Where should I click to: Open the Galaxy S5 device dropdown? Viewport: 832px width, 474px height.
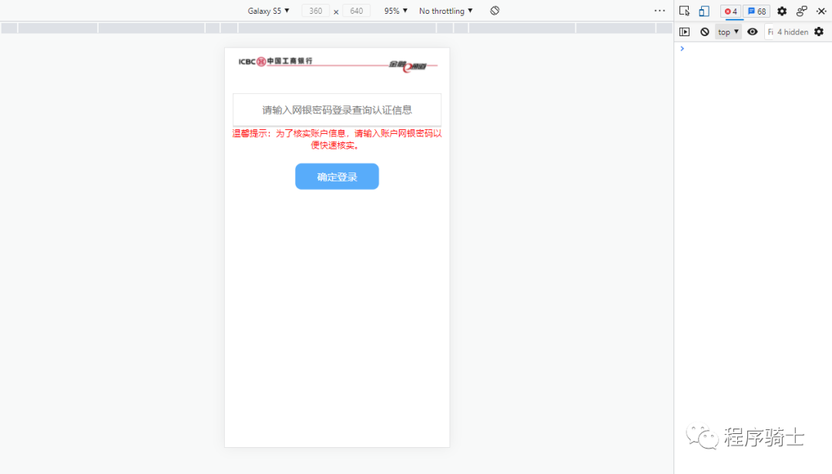pyautogui.click(x=268, y=10)
